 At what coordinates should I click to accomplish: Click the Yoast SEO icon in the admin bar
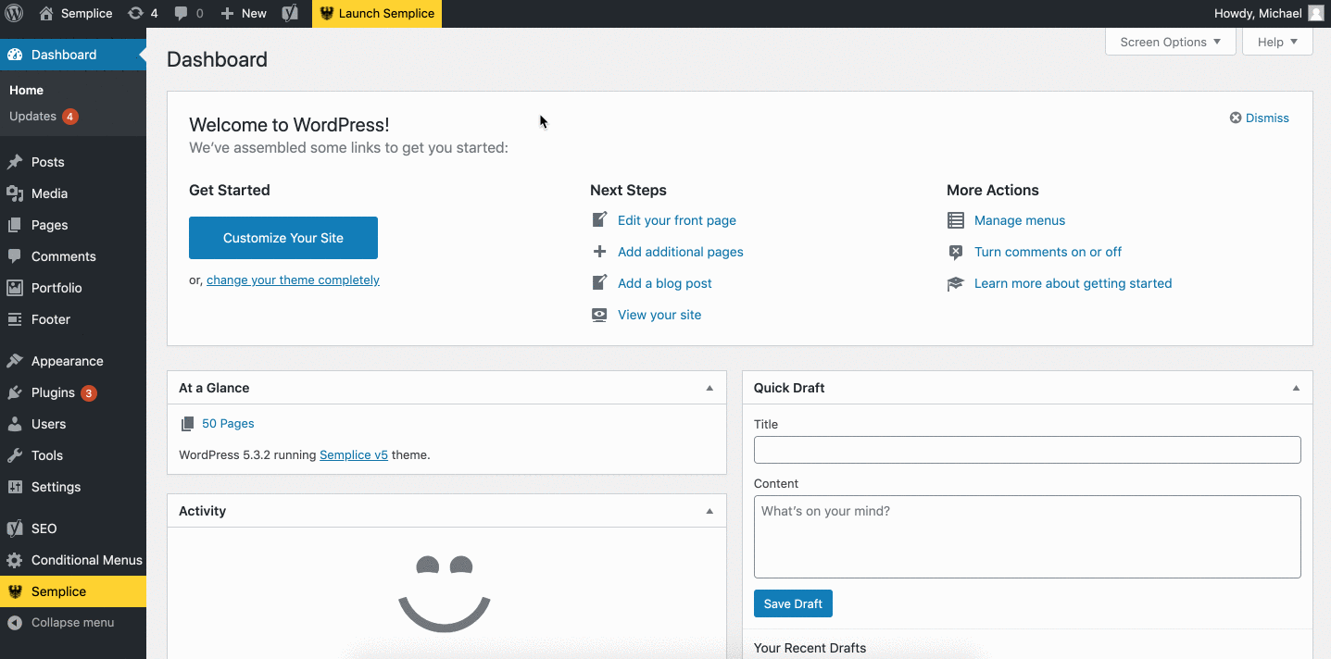(290, 13)
